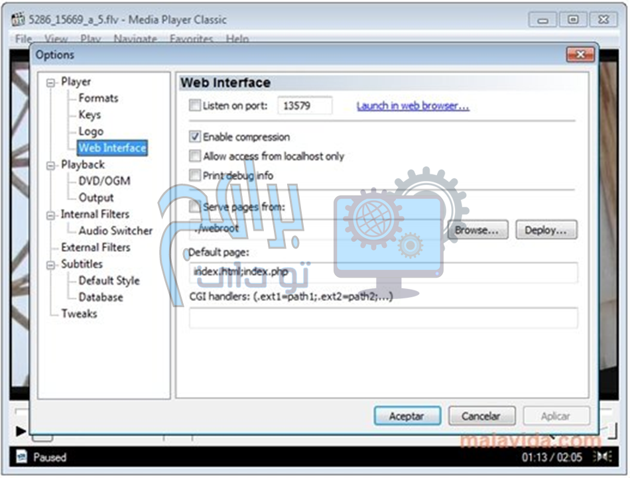Collapse the Subtitles tree node
The width and height of the screenshot is (630, 478).
point(51,265)
